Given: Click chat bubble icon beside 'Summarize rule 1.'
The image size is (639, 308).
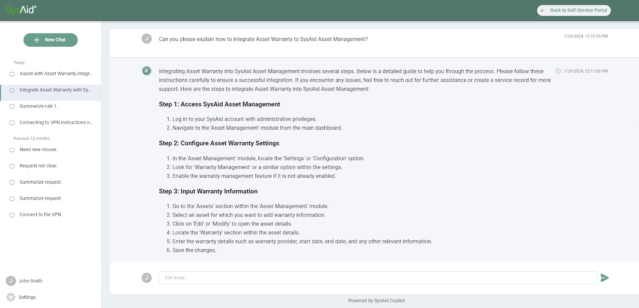Looking at the screenshot, I should click(12, 107).
